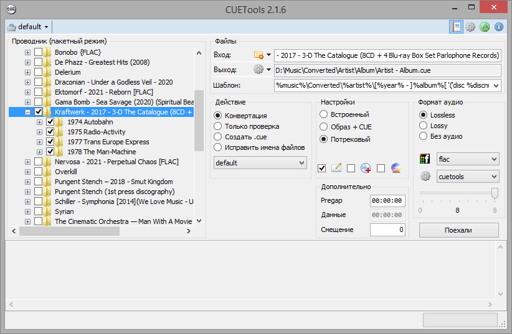Click the output path gear icon
Viewport: 512px width, 334px height.
(x=258, y=69)
